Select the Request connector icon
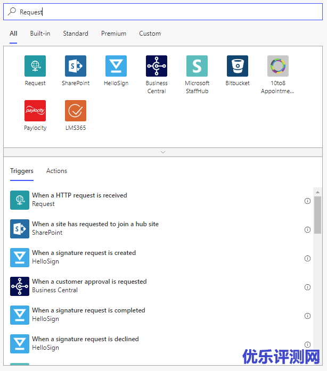 point(35,66)
